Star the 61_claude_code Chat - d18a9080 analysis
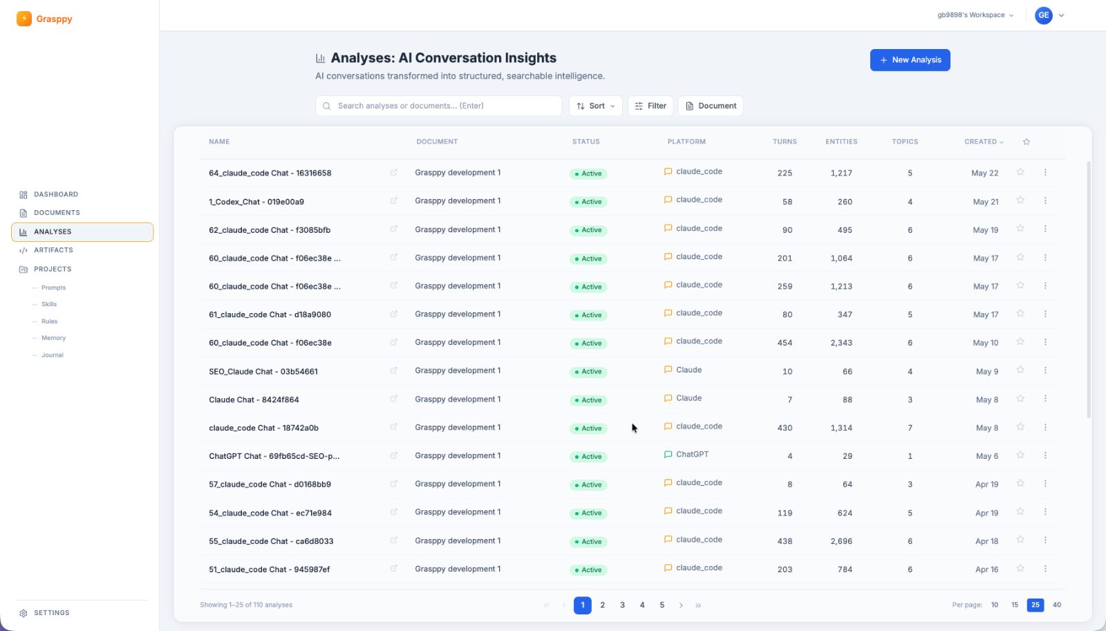 pos(1020,314)
